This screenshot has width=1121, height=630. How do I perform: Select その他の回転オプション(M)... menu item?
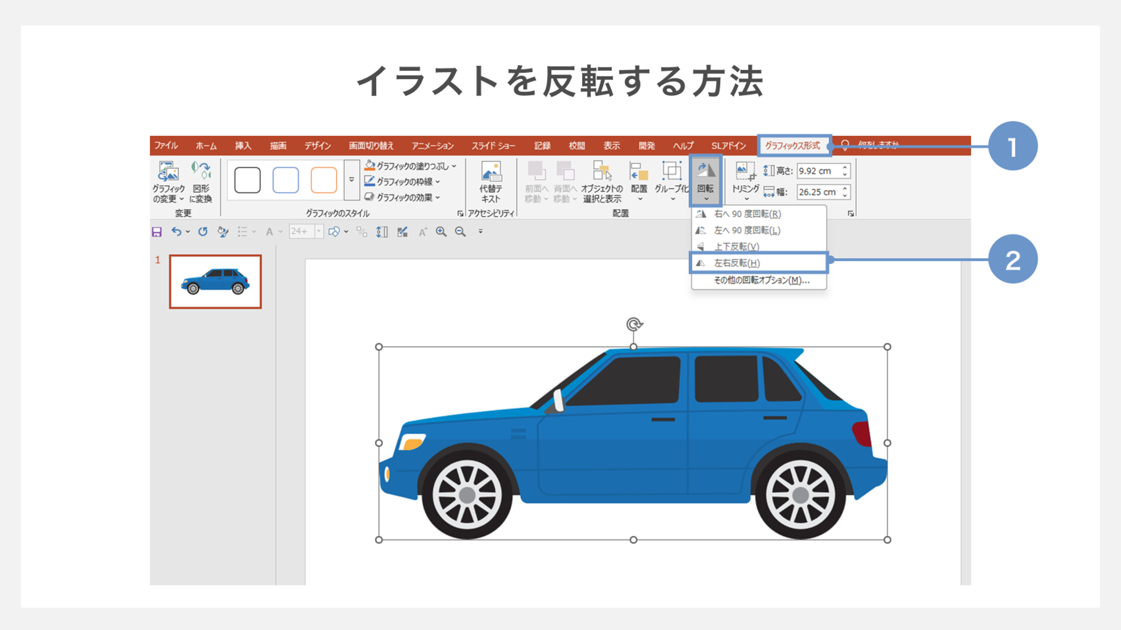point(759,280)
